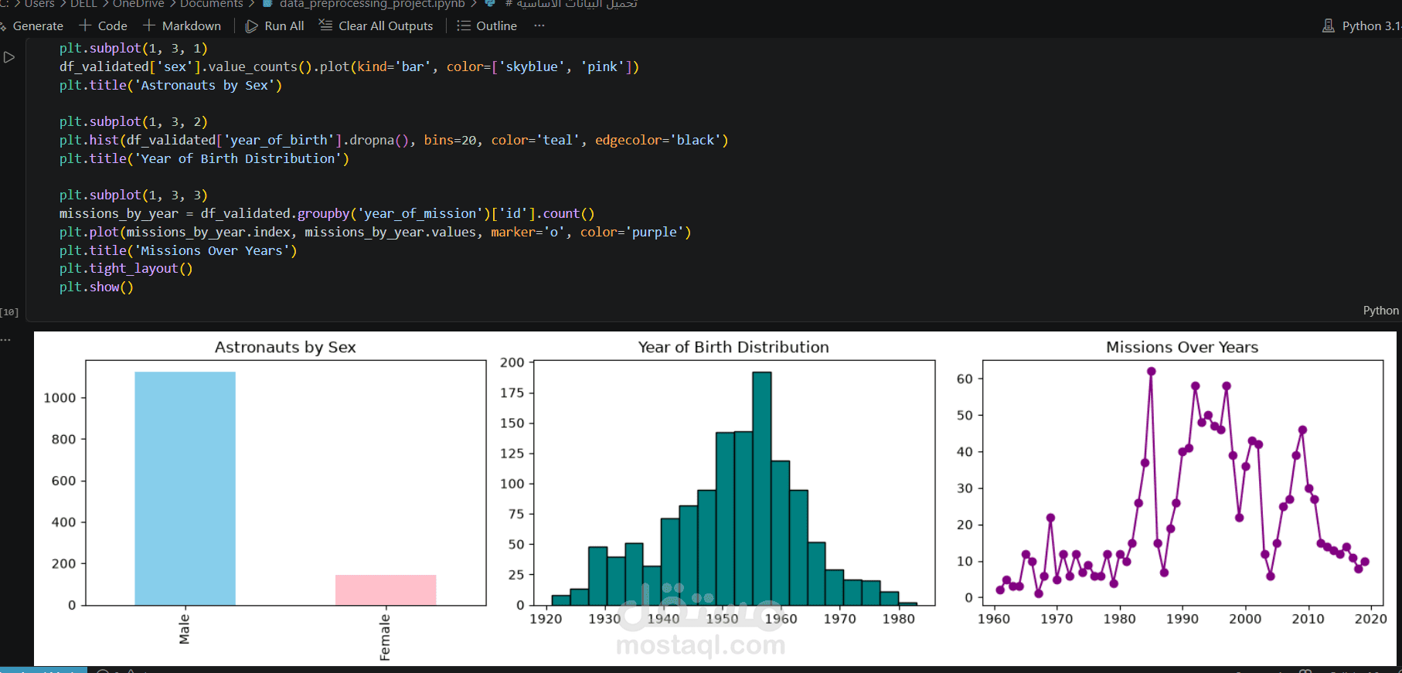Click the plus icon next to Markdown
The width and height of the screenshot is (1402, 673).
pyautogui.click(x=149, y=25)
